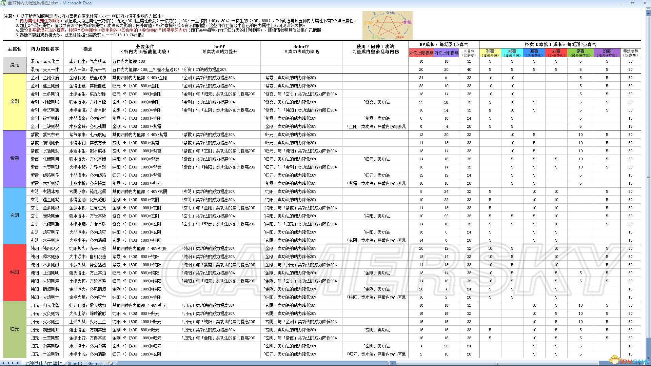Select the 五种内力值都<100 condition cell
Screen dimensions: 651x366
(145, 61)
